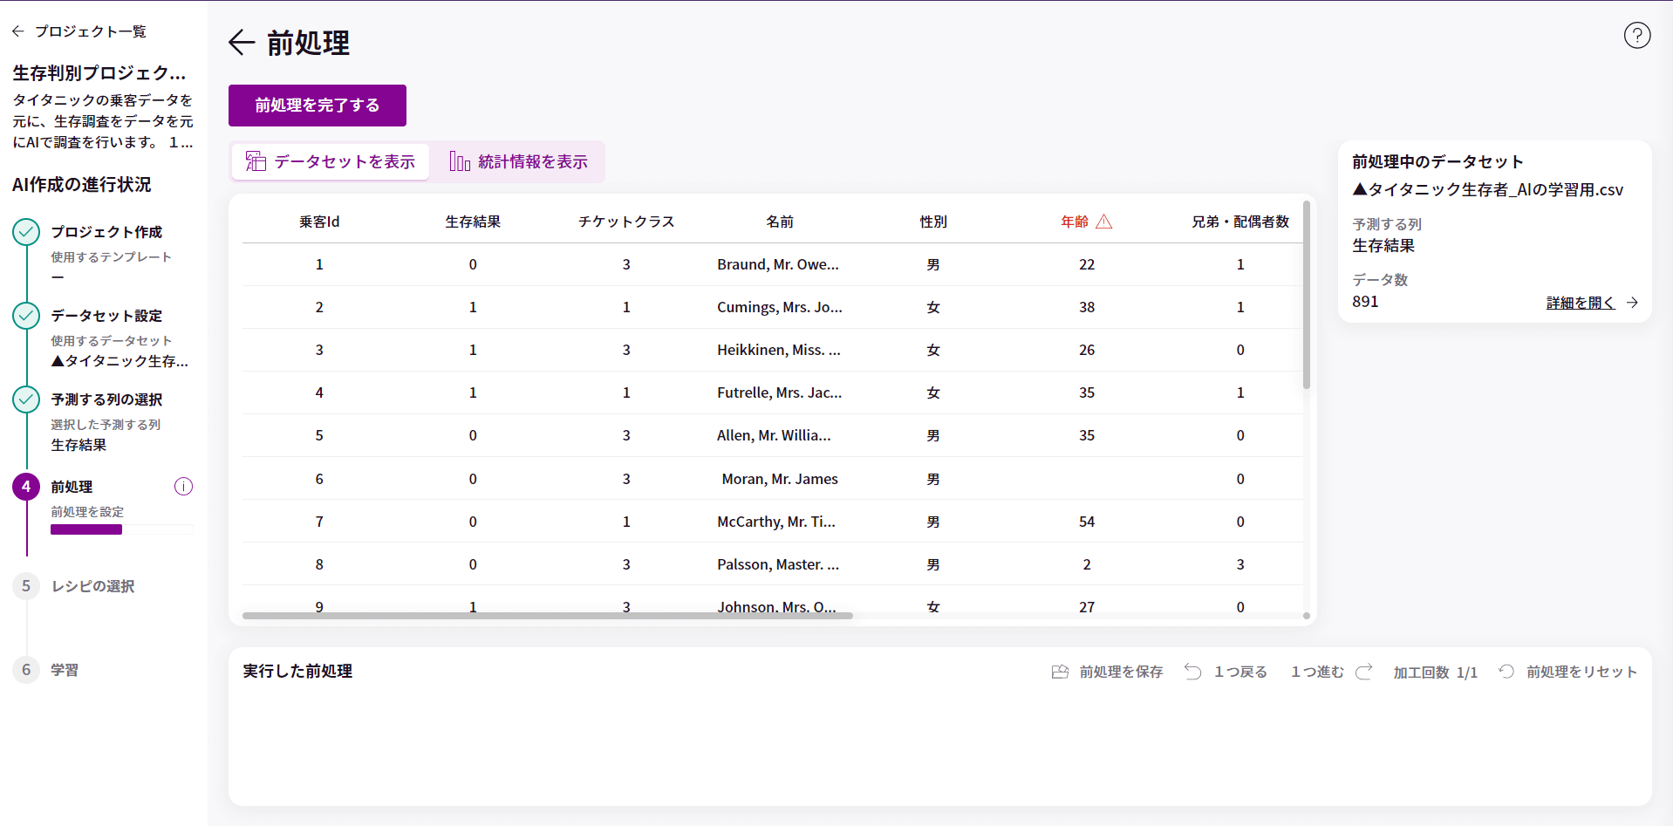Click 前処理を完了する button
The width and height of the screenshot is (1673, 826).
[x=318, y=106]
